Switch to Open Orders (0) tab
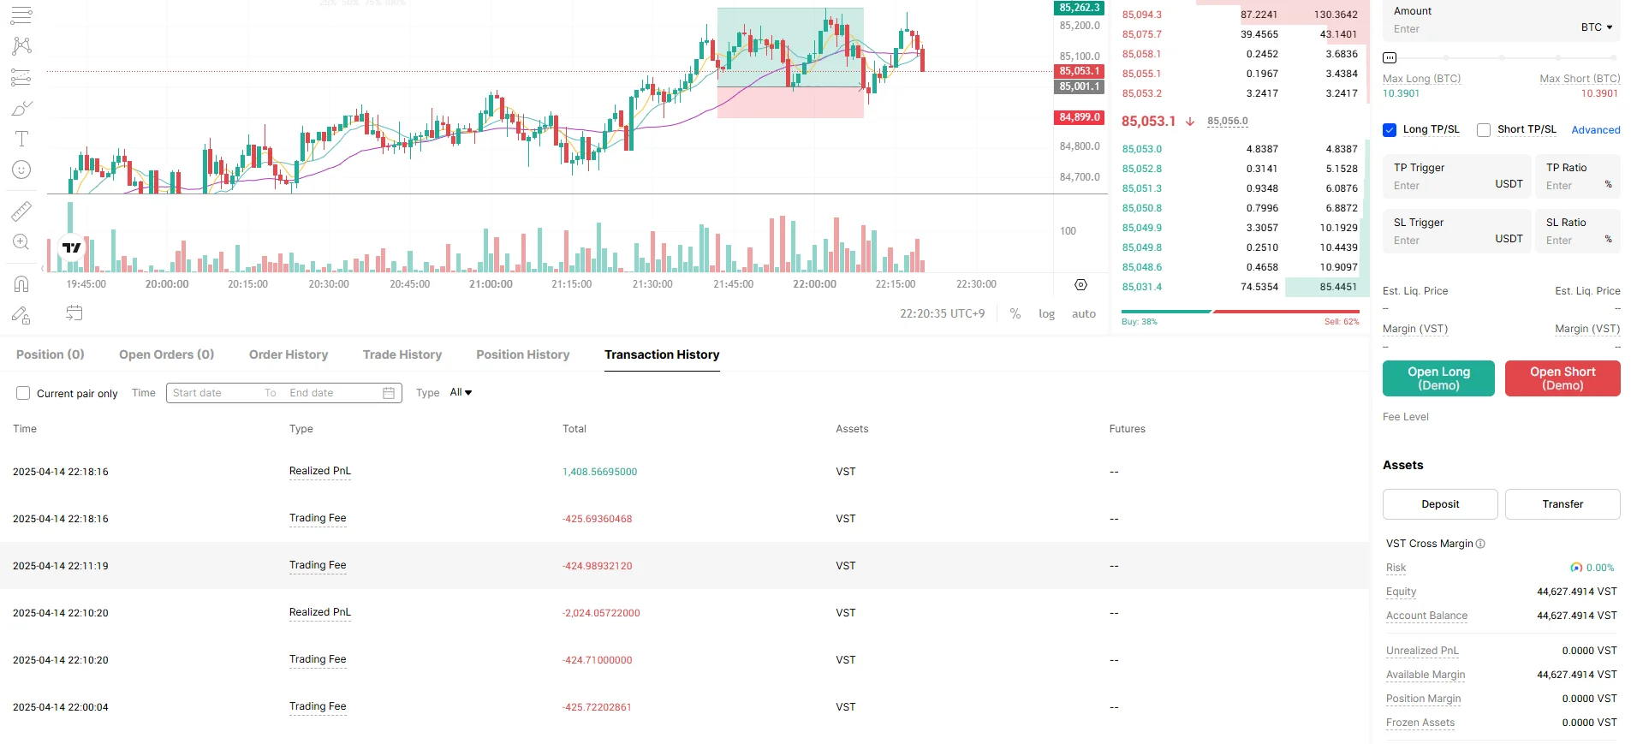This screenshot has height=744, width=1631. [167, 354]
